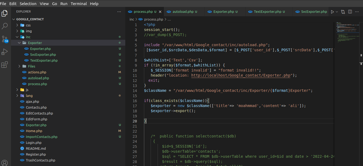Collapse the GOOGLE_CONTACT root folder
The width and height of the screenshot is (363, 166).
68,19
